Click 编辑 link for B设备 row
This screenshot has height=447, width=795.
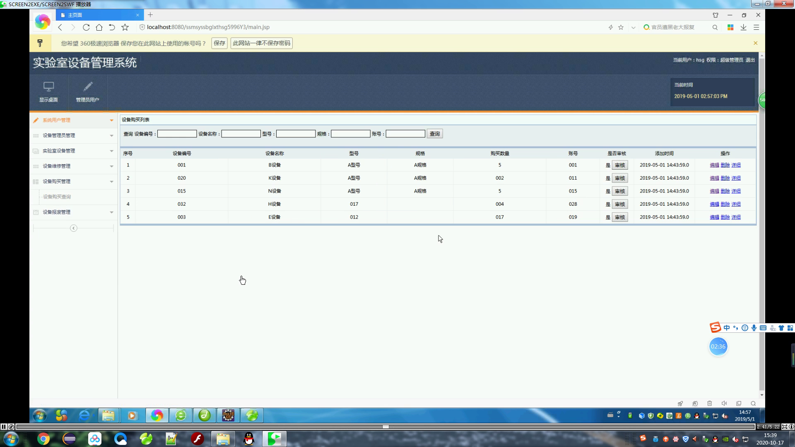tap(714, 165)
